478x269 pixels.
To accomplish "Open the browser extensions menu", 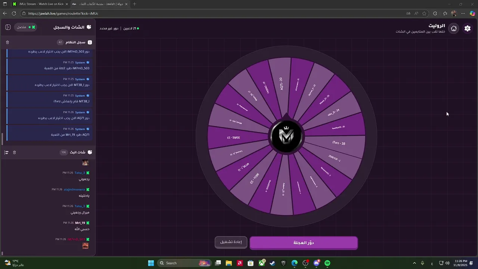I will point(435,13).
